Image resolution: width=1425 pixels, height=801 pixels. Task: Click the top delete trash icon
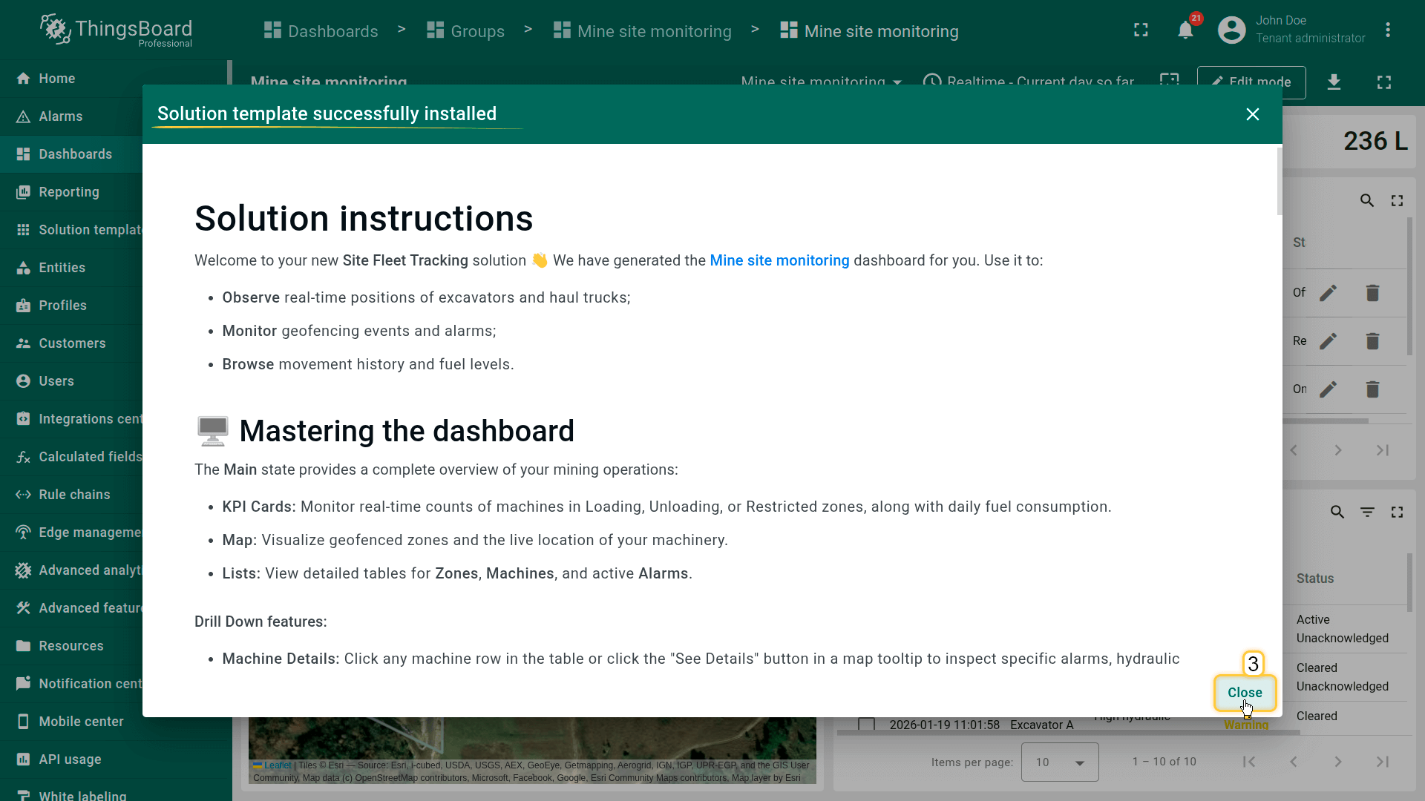point(1372,293)
